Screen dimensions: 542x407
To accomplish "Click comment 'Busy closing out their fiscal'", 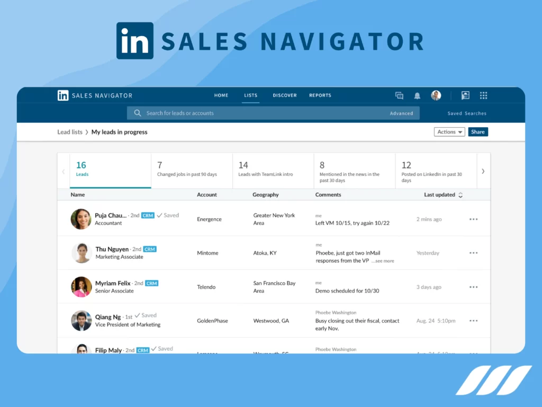I will pos(357,325).
